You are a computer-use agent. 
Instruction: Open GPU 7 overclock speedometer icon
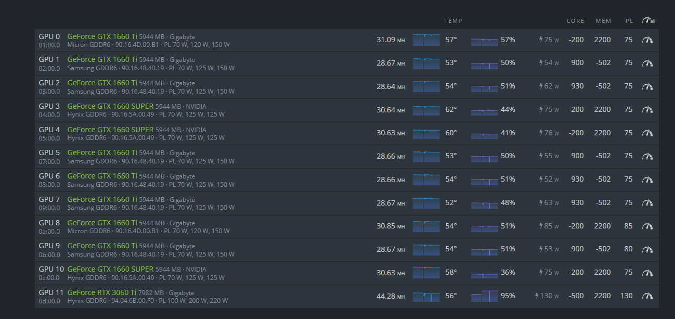pos(647,203)
